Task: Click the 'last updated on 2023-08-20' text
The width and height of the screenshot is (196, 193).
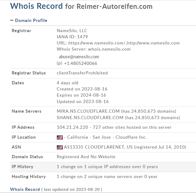Action: point(72,189)
